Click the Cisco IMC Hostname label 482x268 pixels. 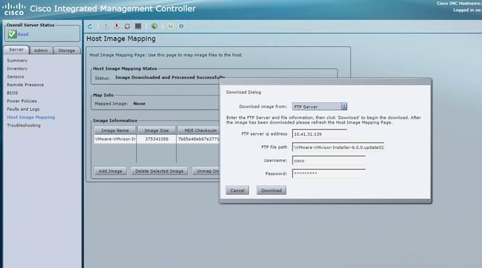point(459,4)
